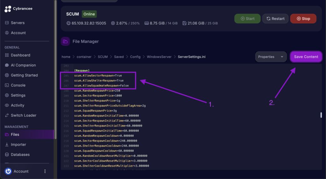Open the Servers menu item
Screen dimensions: 326x179
(18, 23)
